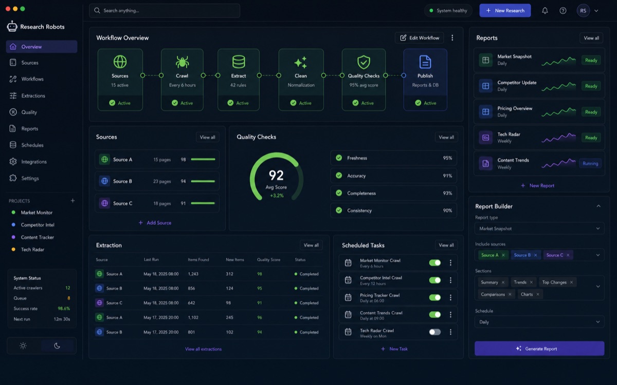Click the plus icon next to Projects

pyautogui.click(x=72, y=201)
